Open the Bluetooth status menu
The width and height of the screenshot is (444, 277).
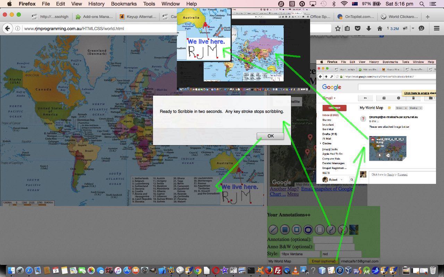334,4
